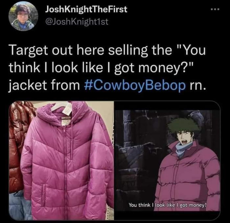Open the #CowboyBebop hashtag

click(x=135, y=86)
